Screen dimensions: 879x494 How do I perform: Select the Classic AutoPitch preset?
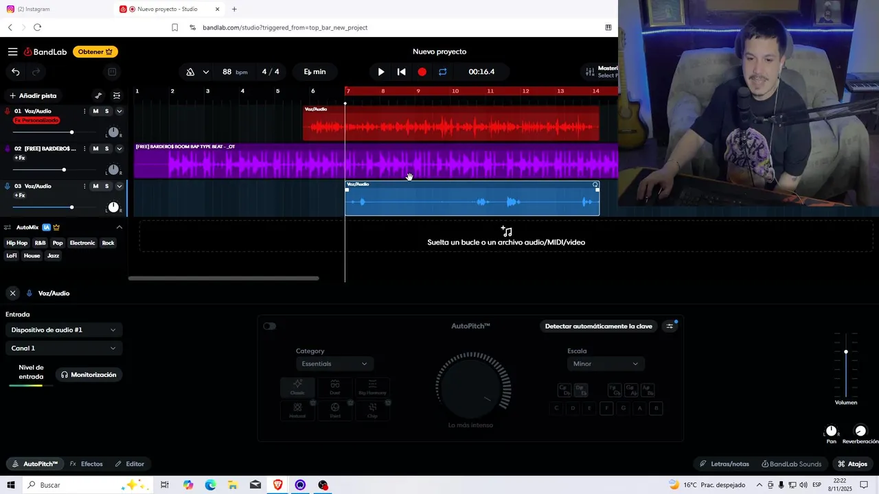point(297,388)
